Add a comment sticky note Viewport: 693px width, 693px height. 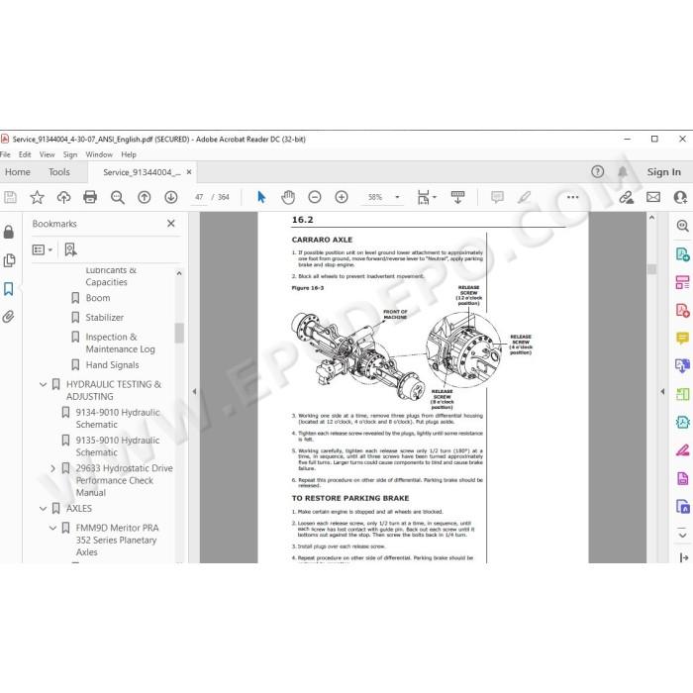[x=497, y=197]
